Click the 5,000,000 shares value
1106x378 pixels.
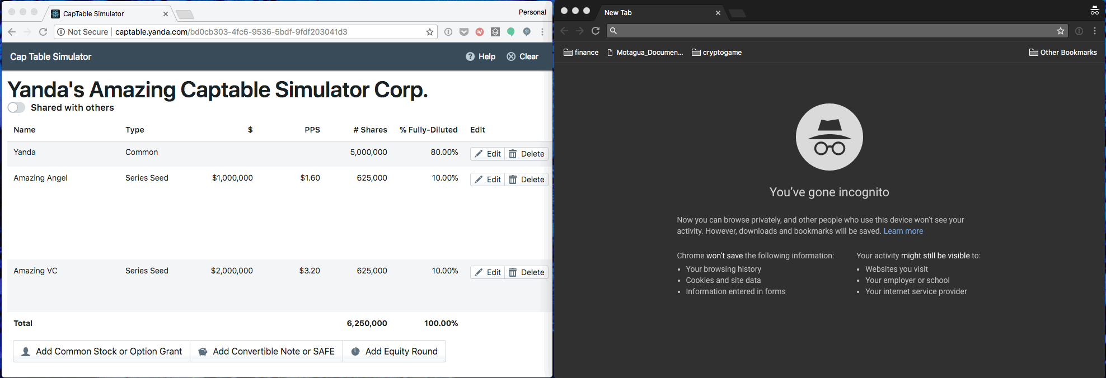click(368, 152)
